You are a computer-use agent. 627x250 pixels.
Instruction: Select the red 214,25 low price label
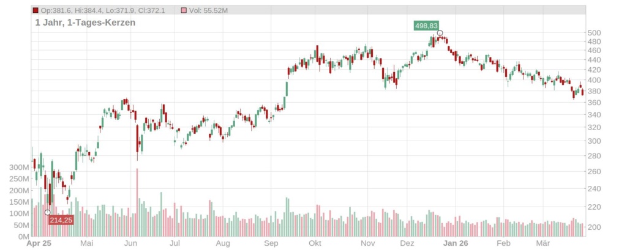(61, 220)
